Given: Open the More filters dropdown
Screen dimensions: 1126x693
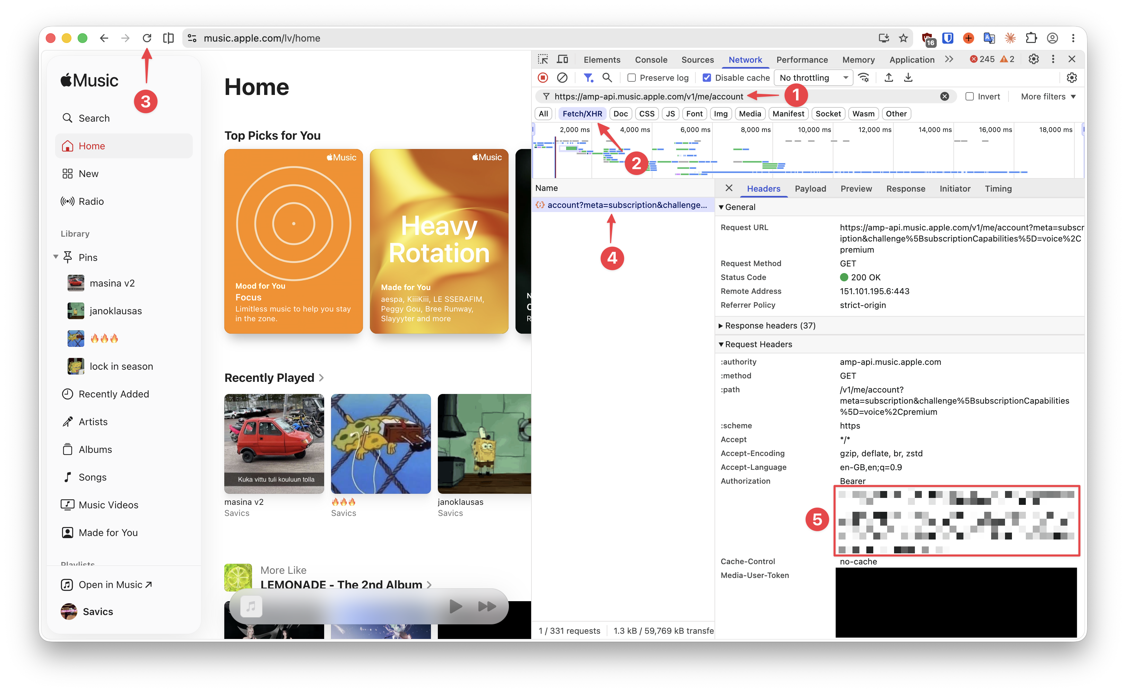Looking at the screenshot, I should coord(1048,97).
